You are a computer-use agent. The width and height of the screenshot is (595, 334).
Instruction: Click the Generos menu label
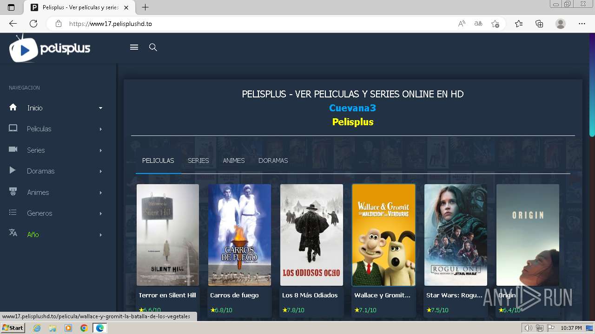click(x=40, y=213)
